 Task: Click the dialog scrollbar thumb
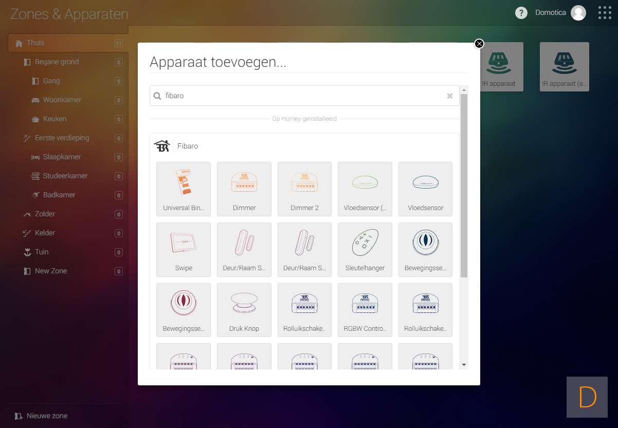pyautogui.click(x=464, y=185)
